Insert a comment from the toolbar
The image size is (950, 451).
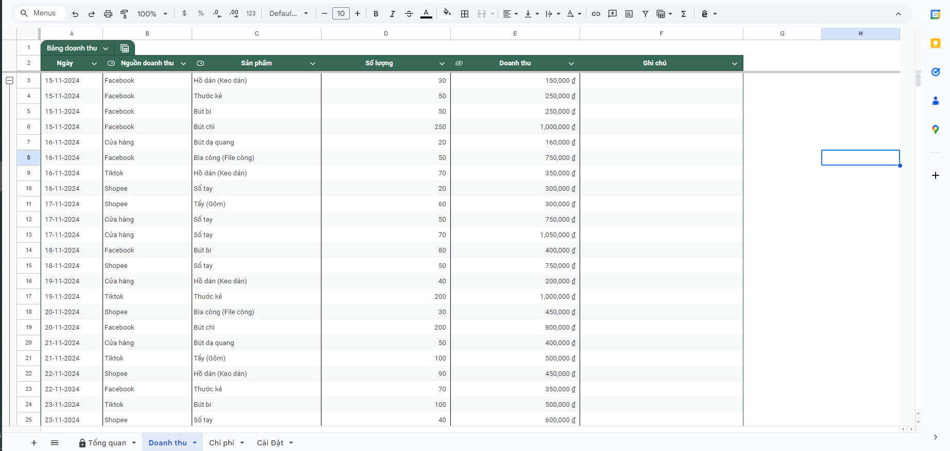pyautogui.click(x=613, y=14)
